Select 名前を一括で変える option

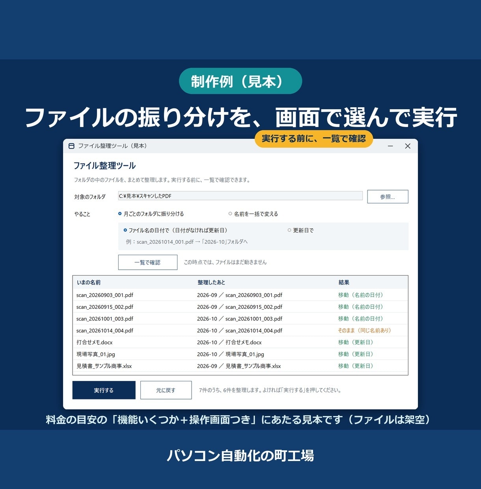(253, 214)
